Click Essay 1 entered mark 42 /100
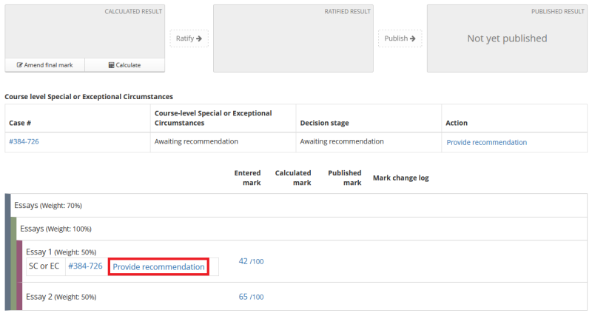Screen dimensions: 592x313 (251, 261)
